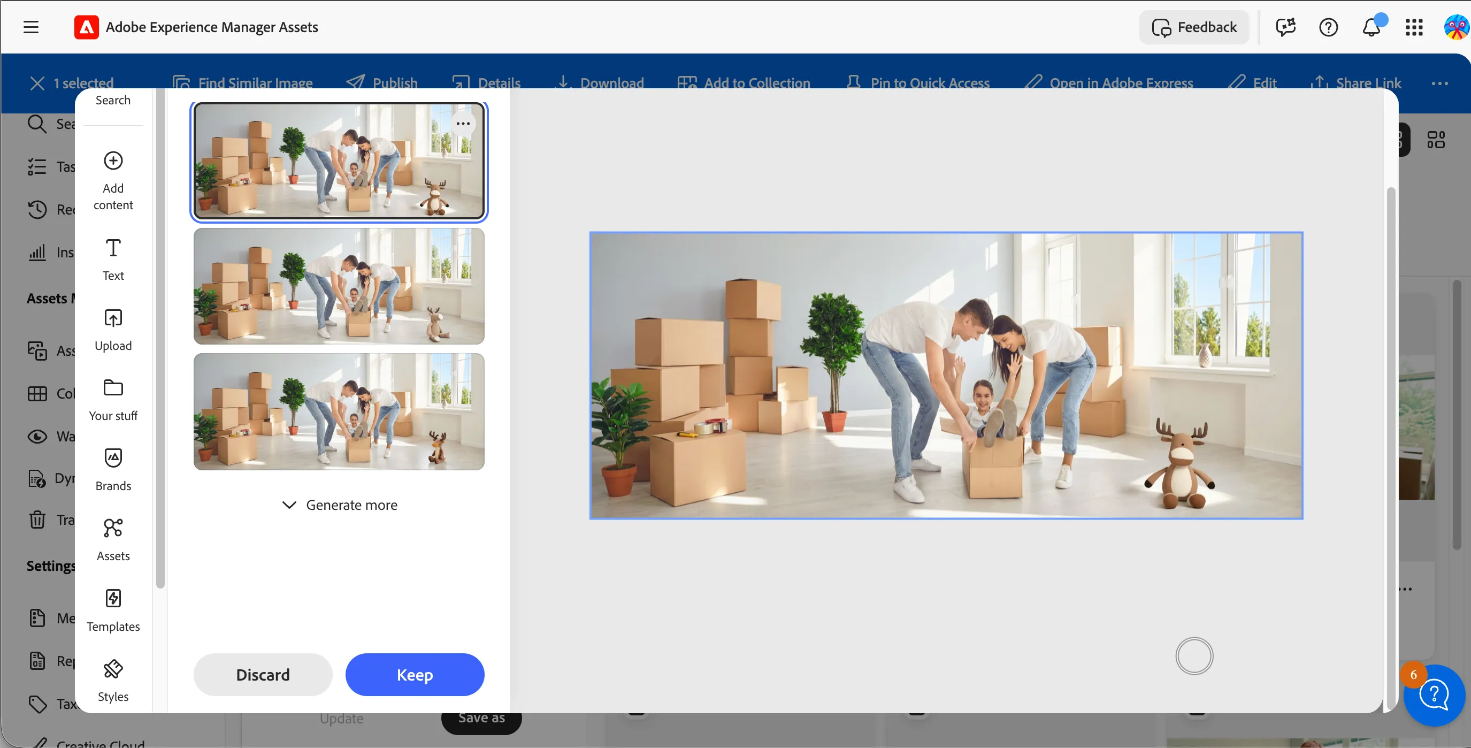Screen dimensions: 1471x748
Task: Click the background search magnifier icon
Action: tap(37, 124)
